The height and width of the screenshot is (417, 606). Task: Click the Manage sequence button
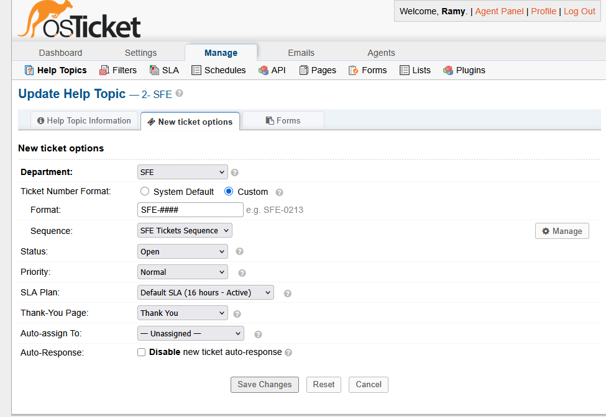tap(562, 231)
